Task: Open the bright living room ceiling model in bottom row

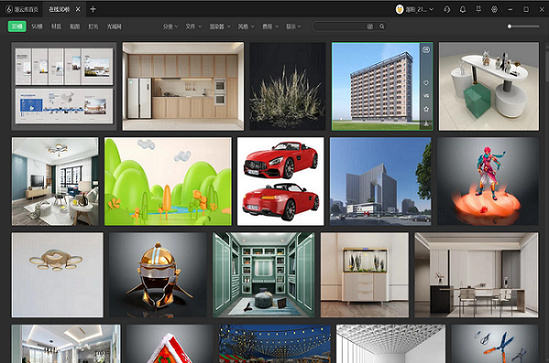Action: coord(66,344)
